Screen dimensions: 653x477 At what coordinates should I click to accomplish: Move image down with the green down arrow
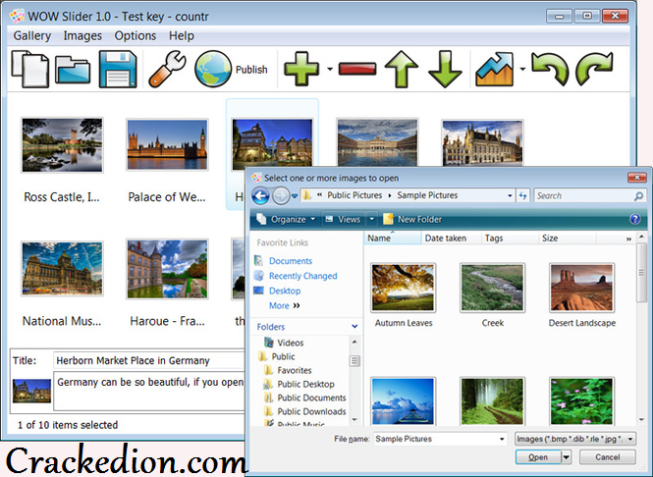point(445,69)
